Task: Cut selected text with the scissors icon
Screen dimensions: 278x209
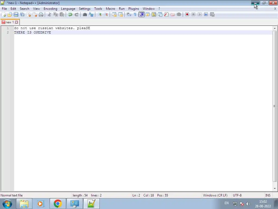Action: coord(49,15)
